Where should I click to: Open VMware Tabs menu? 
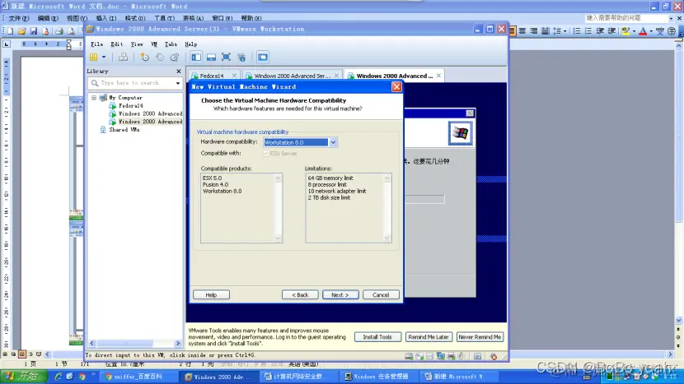pos(171,44)
